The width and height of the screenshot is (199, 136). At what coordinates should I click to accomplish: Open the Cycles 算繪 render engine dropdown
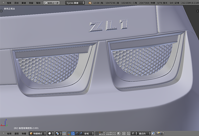[75, 3]
